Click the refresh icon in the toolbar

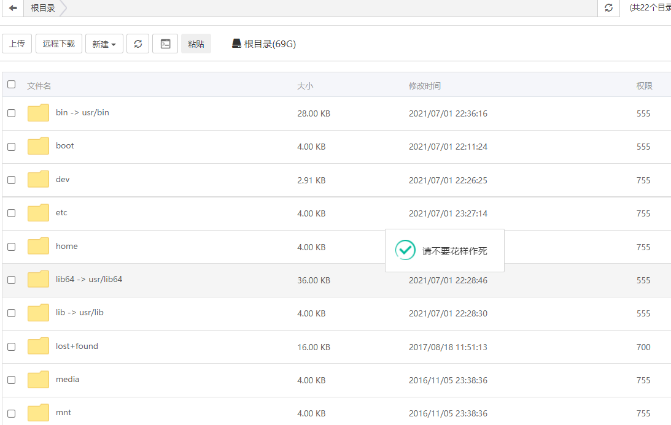138,44
